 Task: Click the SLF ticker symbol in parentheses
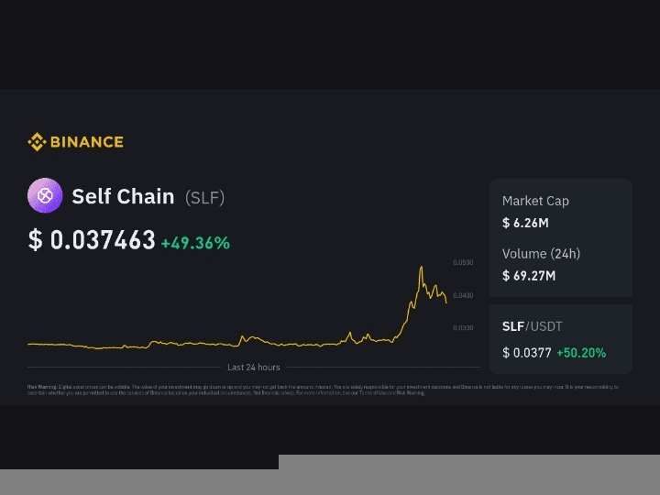point(204,197)
